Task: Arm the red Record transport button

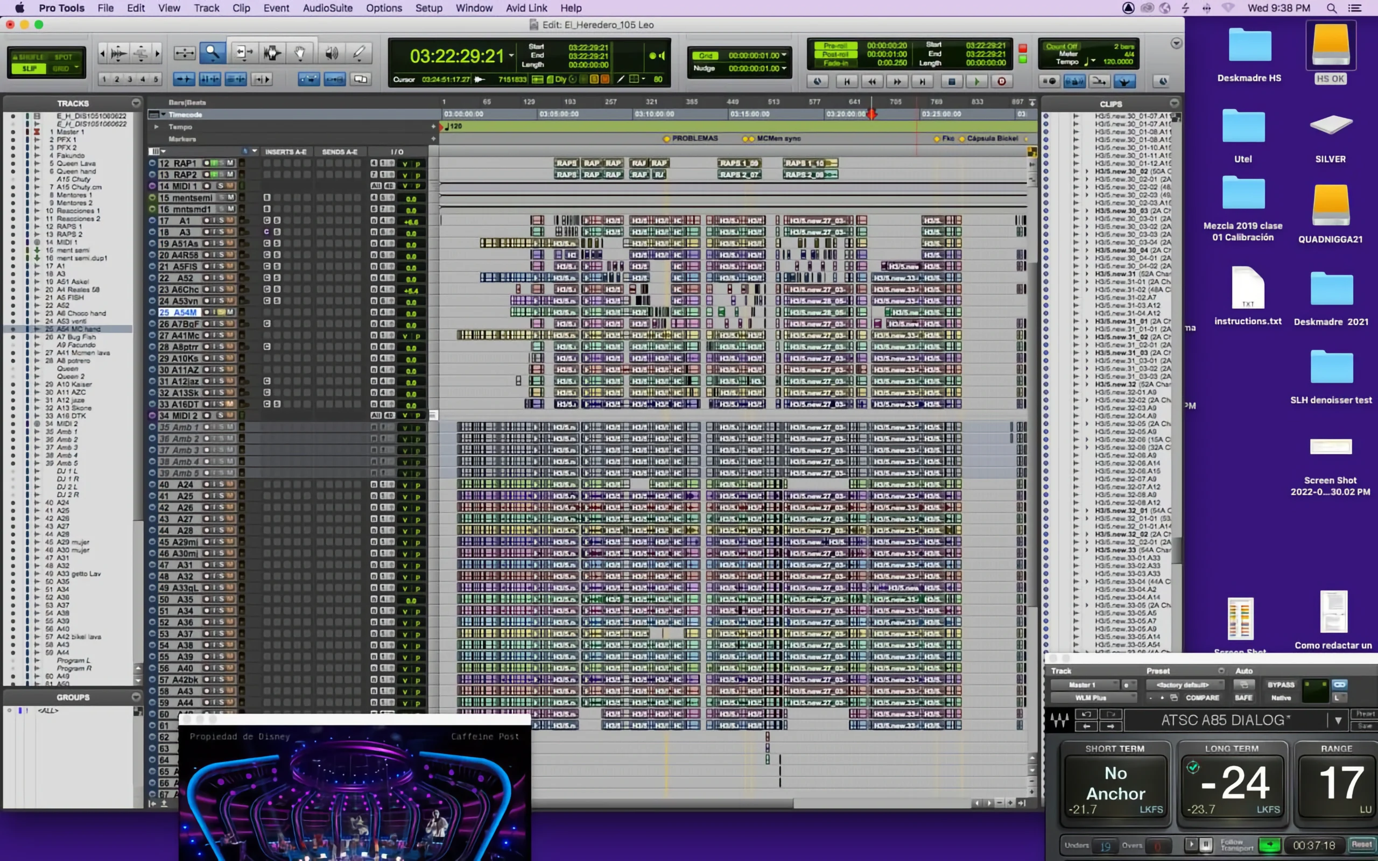Action: 1001,81
